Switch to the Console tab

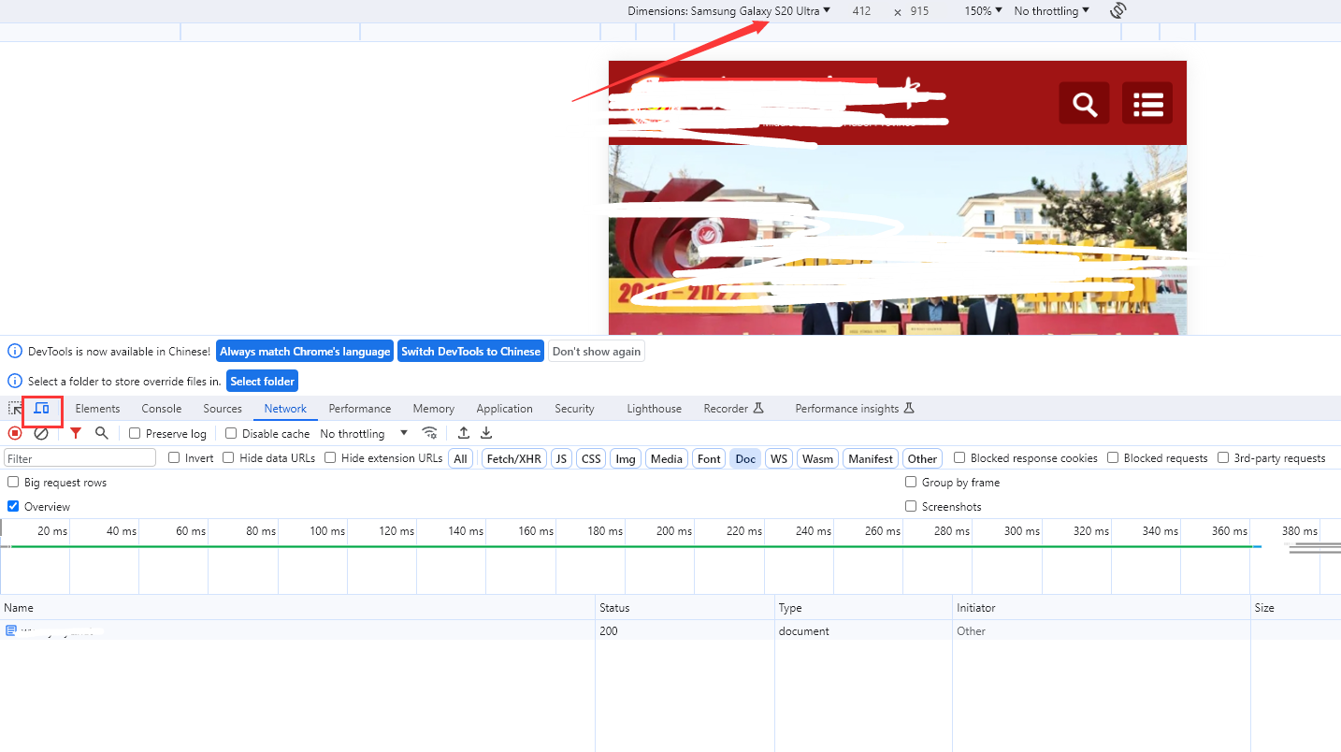coord(161,409)
